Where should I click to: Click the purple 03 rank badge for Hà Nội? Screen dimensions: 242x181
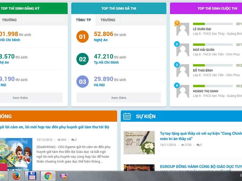click(x=82, y=81)
